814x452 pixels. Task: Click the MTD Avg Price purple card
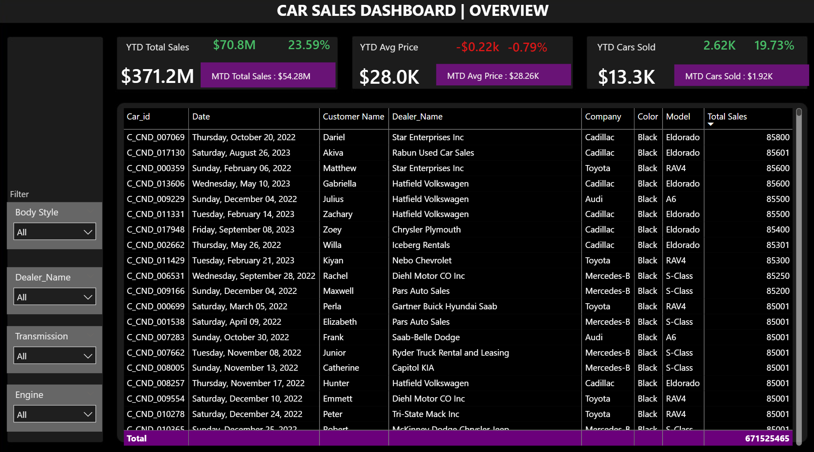point(503,75)
